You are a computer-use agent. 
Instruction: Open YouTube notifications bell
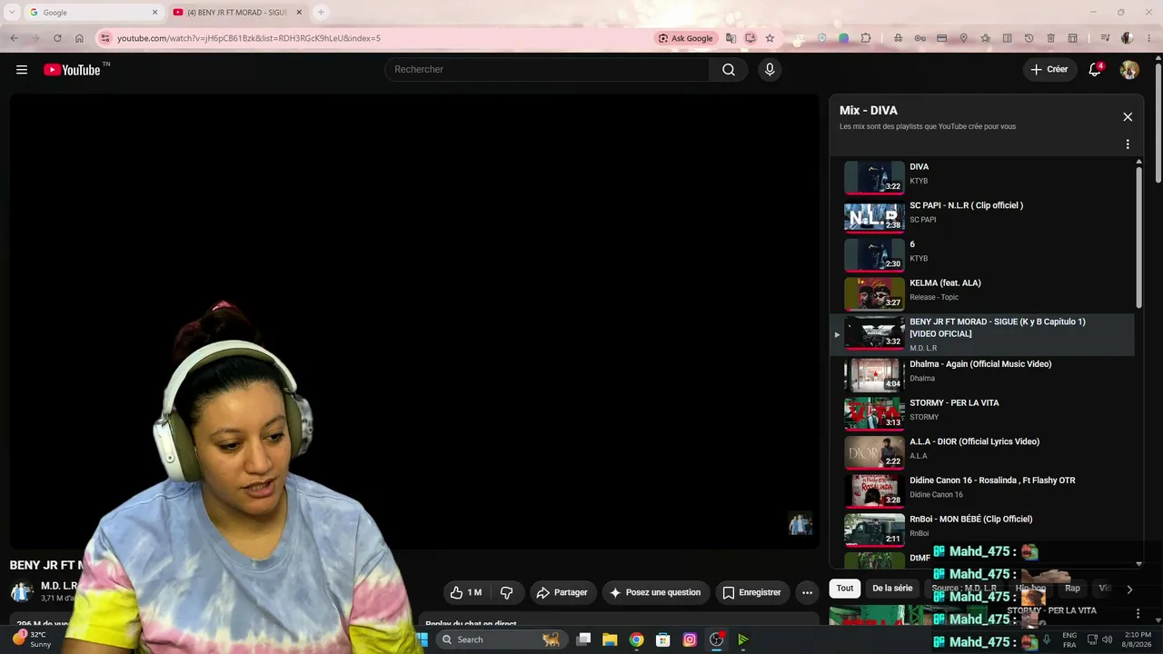point(1095,70)
